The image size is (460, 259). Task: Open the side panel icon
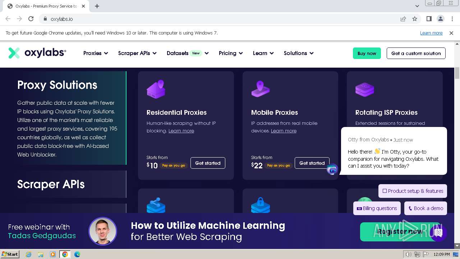click(x=429, y=19)
